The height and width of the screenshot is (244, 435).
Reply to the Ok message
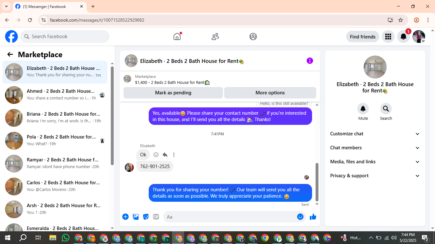pyautogui.click(x=165, y=155)
